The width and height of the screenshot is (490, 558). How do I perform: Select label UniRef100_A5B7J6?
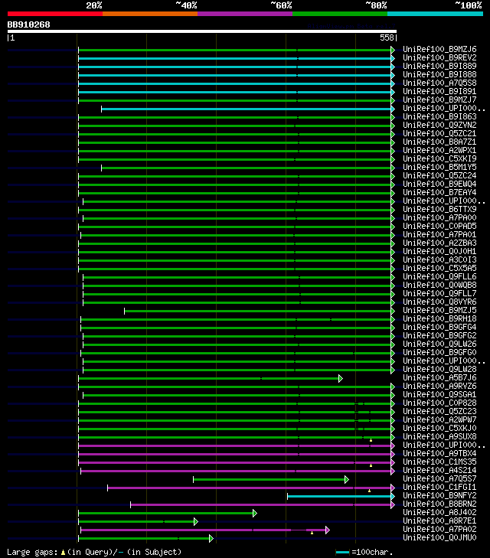tap(439, 378)
